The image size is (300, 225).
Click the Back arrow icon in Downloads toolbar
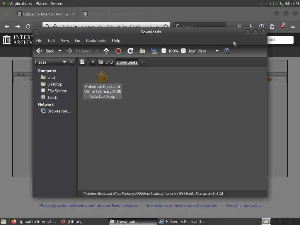tap(39, 51)
